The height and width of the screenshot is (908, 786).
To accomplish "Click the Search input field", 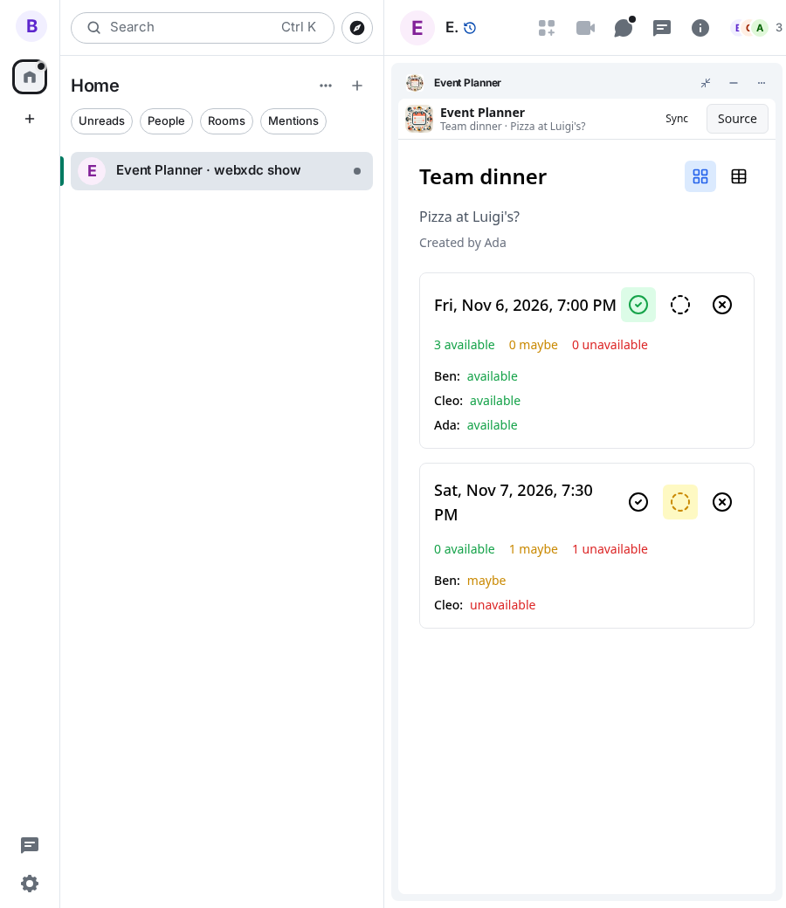I will 203,28.
